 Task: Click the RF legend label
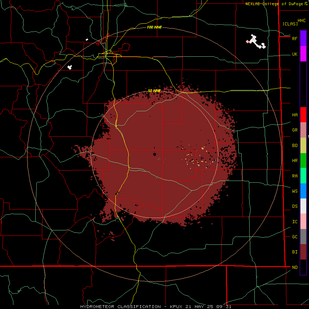(295, 38)
